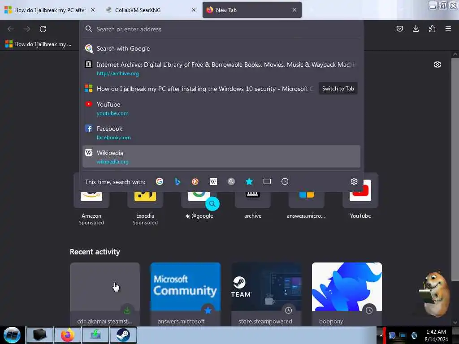The width and height of the screenshot is (459, 344).
Task: Switch to the jailbreak my PC tab
Action: point(46,10)
